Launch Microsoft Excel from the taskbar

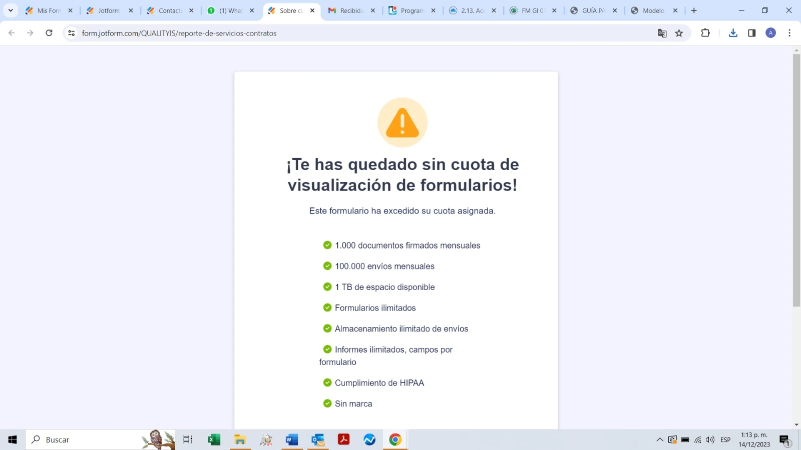[214, 439]
